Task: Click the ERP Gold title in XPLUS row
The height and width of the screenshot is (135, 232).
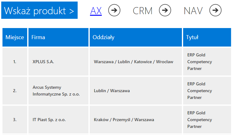Action: click(207, 62)
